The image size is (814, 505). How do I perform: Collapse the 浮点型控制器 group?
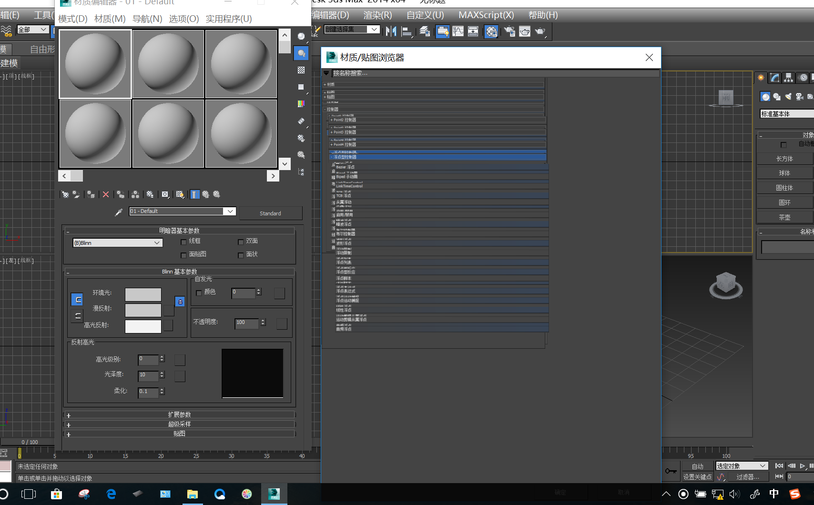coord(437,157)
